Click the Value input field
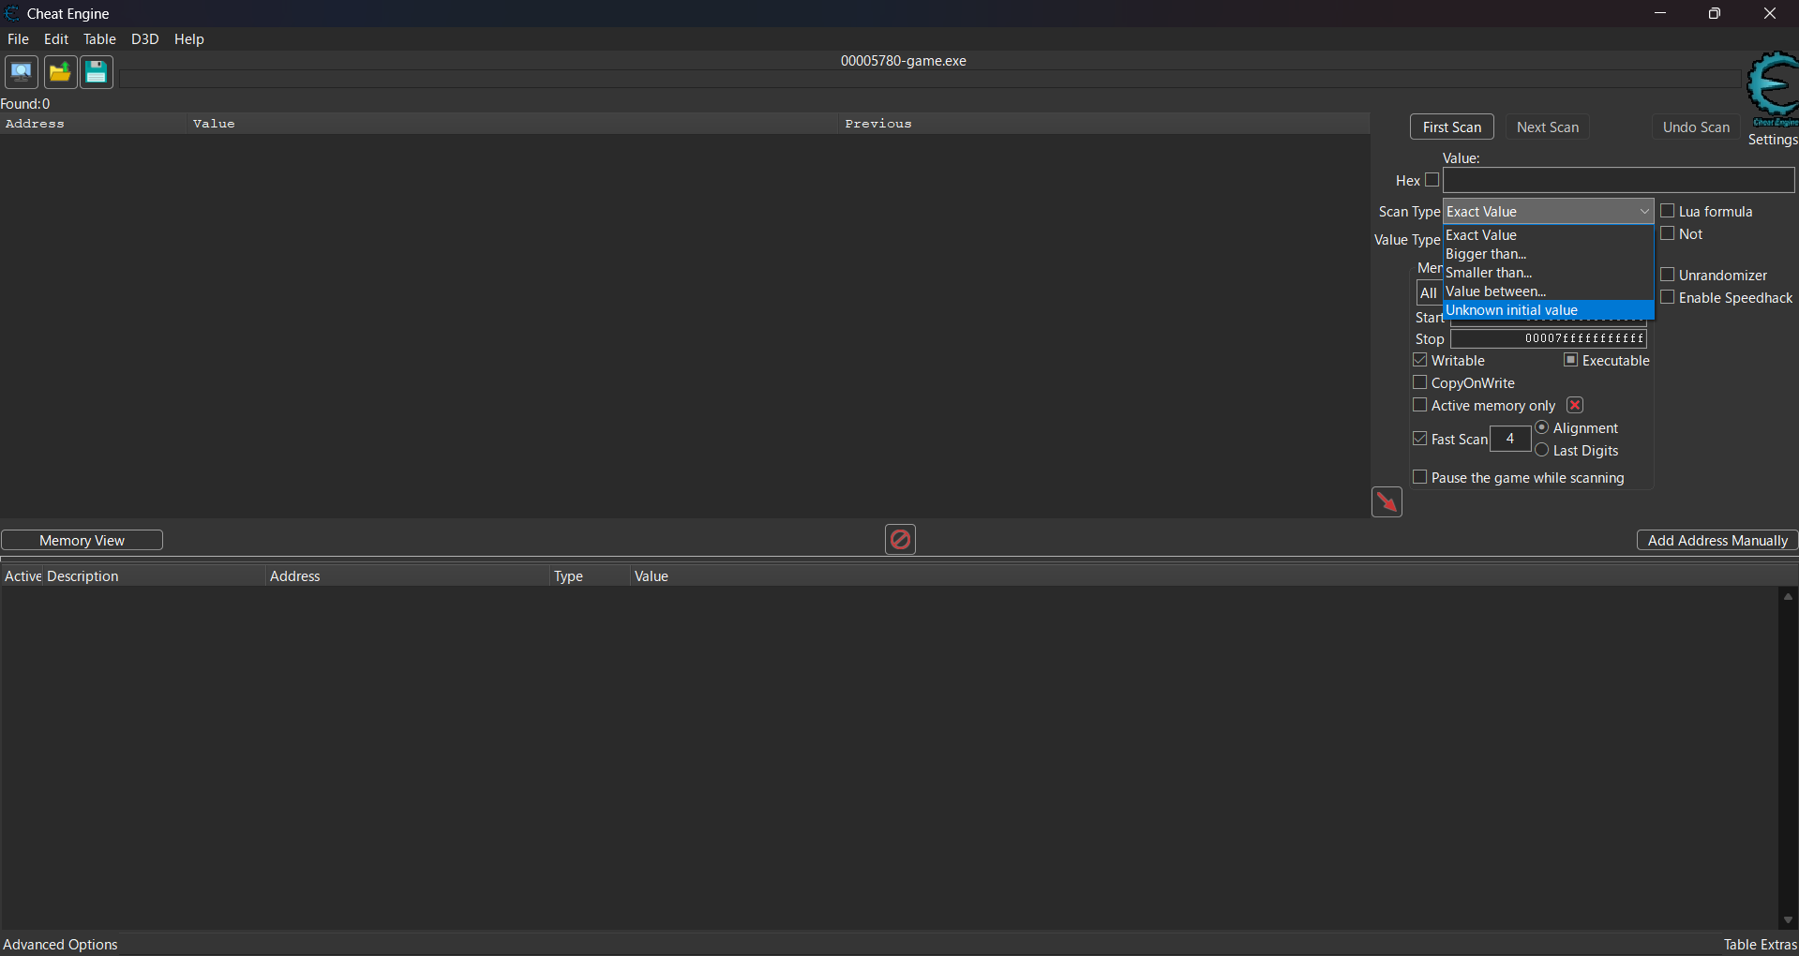This screenshot has width=1799, height=956. (x=1618, y=180)
